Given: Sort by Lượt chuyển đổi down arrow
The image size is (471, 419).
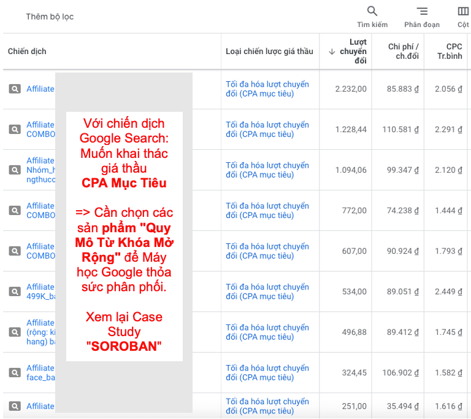Looking at the screenshot, I should [332, 52].
